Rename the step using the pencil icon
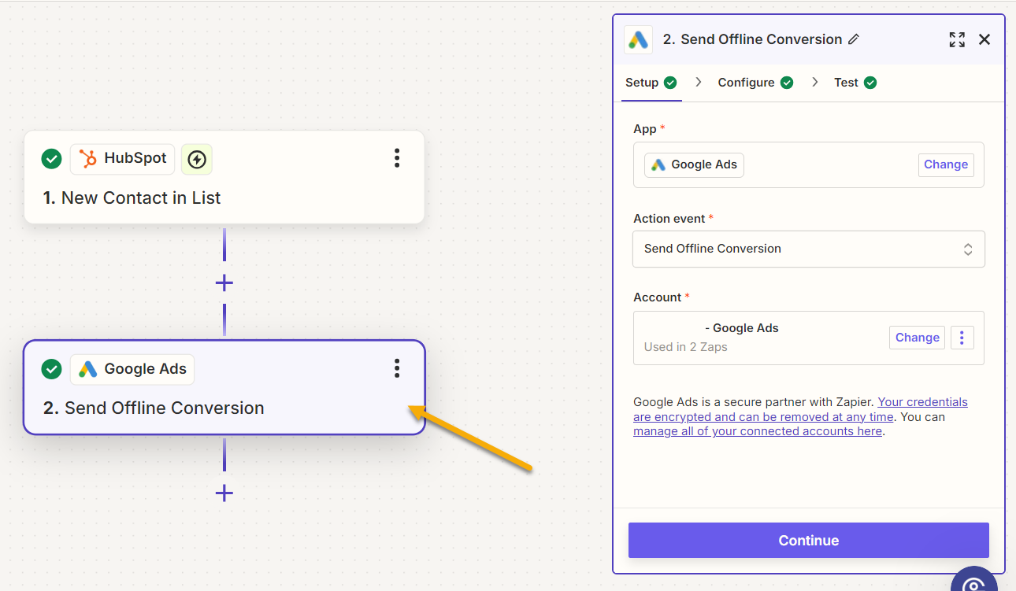This screenshot has height=591, width=1016. [853, 39]
